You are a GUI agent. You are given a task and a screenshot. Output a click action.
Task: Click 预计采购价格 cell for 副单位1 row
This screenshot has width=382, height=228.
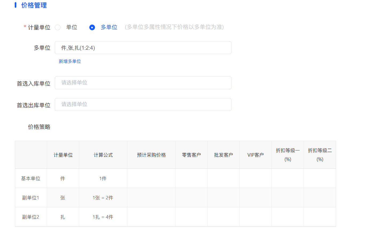click(151, 198)
